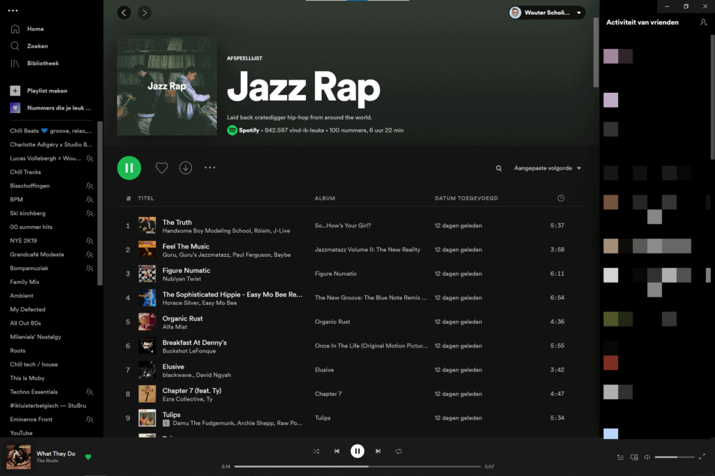
Task: Click the main playlist scrollbar
Action: coord(596,52)
